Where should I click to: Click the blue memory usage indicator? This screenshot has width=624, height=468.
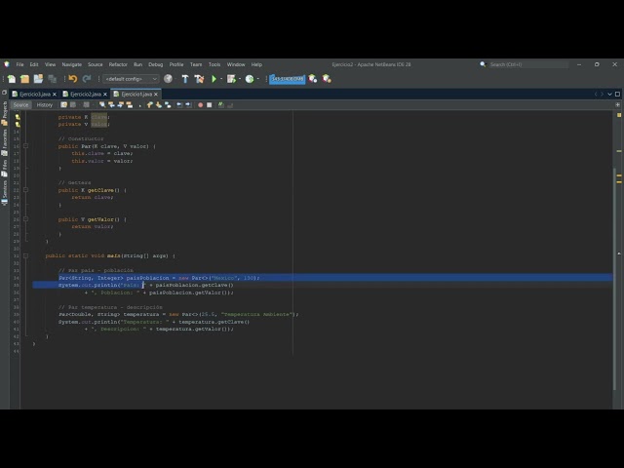pos(287,79)
